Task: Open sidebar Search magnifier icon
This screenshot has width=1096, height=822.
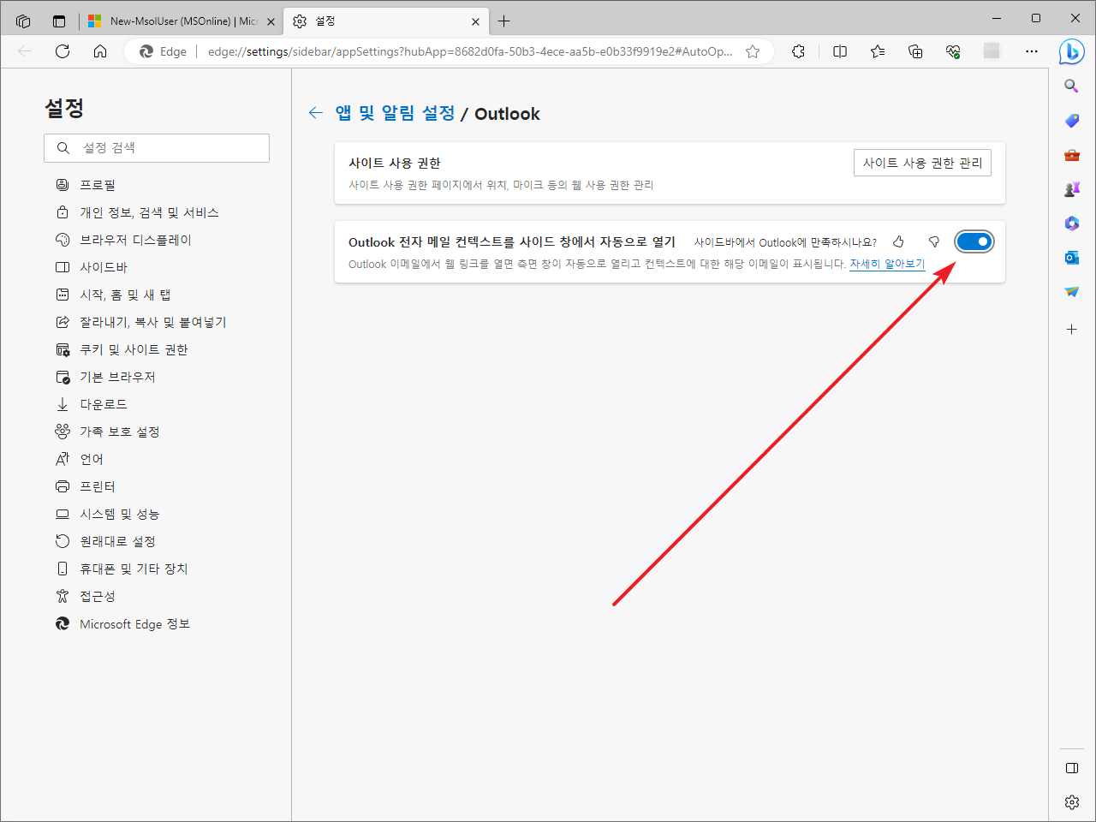Action: (1071, 86)
